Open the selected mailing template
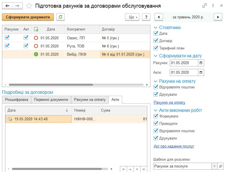Screen dimensions: 225x172 [220, 166]
